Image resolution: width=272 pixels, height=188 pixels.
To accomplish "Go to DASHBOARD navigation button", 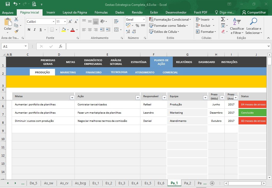I will (207, 62).
